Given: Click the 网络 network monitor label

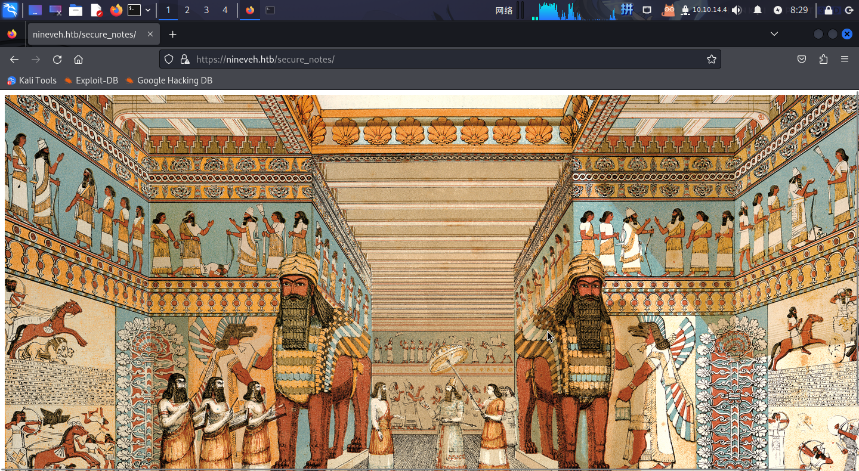Looking at the screenshot, I should point(504,10).
